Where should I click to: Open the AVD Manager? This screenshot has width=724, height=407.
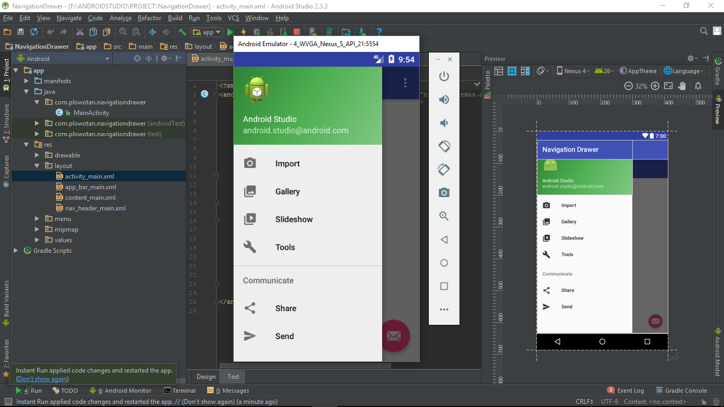312,31
